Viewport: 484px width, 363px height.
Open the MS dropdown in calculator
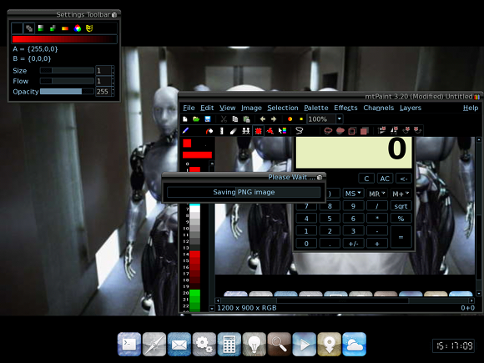[353, 194]
